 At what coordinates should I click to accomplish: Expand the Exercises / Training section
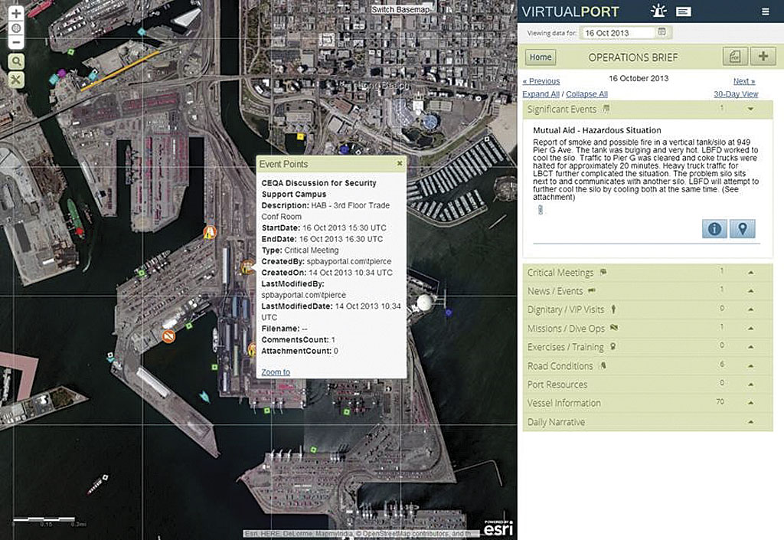tap(750, 347)
